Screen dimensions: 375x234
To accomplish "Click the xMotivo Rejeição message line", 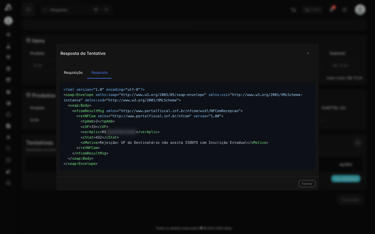I will [174, 142].
